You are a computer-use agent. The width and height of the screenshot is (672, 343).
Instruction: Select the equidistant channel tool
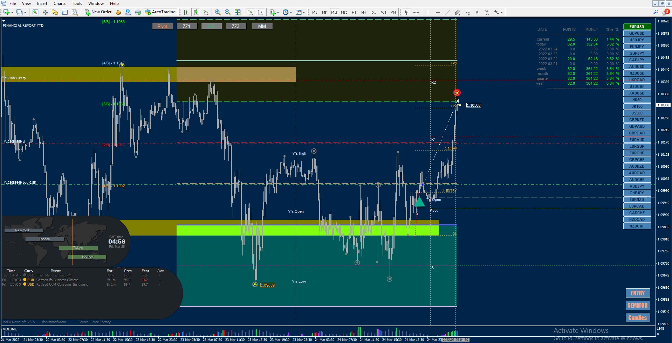pos(457,12)
